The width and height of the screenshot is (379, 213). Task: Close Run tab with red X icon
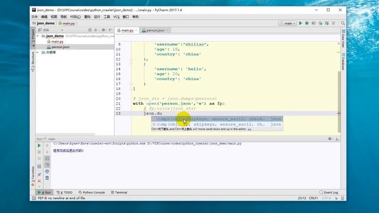click(x=39, y=181)
